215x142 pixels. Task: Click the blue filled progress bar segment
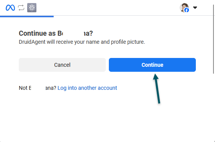pos(27,17)
